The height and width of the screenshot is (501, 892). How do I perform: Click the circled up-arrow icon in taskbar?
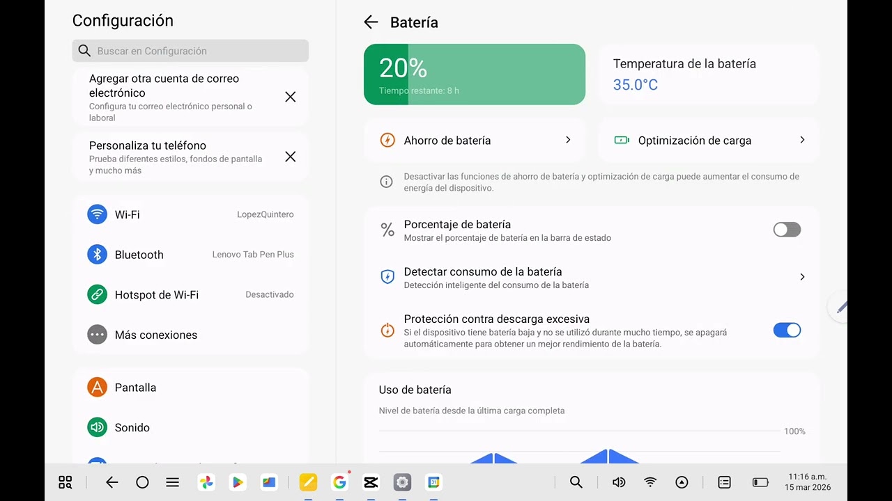(x=682, y=482)
